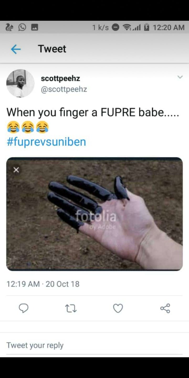Tap the Wi-Fi signal status icon
Screen dimensions: 189x378
coord(128,27)
